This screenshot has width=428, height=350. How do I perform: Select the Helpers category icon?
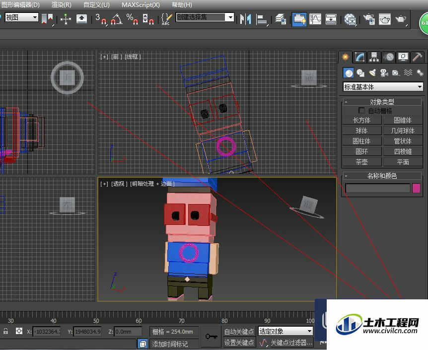tap(396, 72)
